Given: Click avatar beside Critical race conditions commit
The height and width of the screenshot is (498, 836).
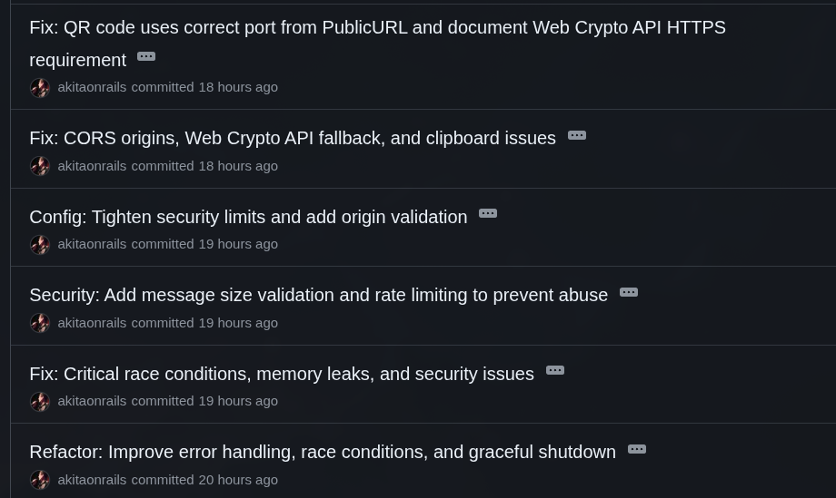Looking at the screenshot, I should (x=40, y=402).
